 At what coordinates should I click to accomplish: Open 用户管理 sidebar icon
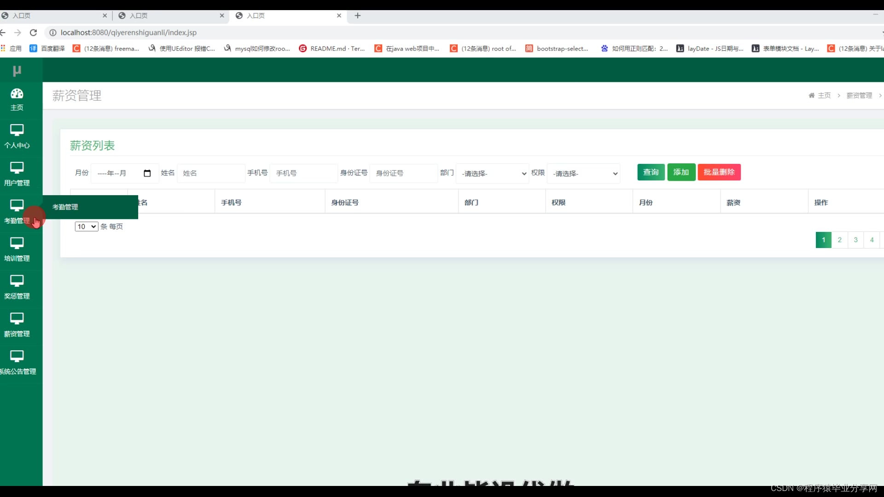click(17, 168)
